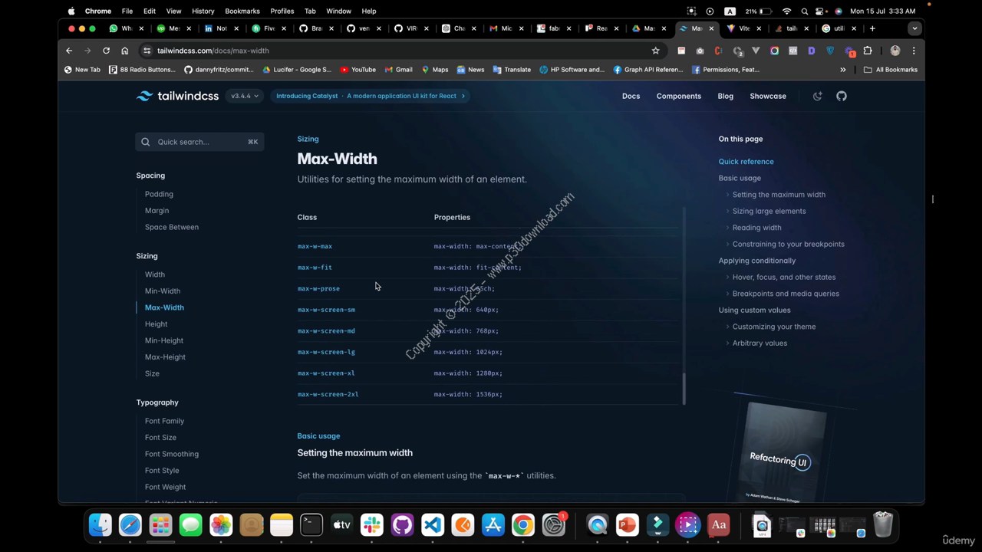Click the class table scrollbar thumb

684,388
